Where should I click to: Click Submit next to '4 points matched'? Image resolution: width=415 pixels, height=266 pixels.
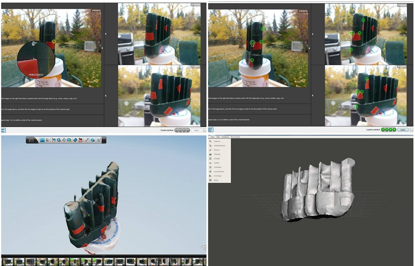(x=402, y=130)
